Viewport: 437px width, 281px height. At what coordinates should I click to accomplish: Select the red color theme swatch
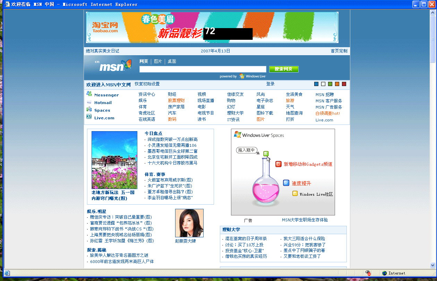(x=344, y=84)
